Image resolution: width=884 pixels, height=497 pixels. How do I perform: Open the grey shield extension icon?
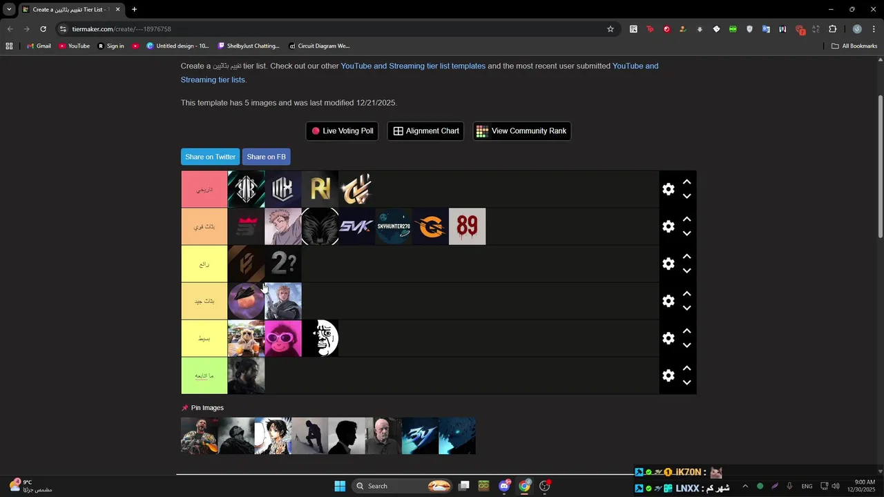coord(749,29)
